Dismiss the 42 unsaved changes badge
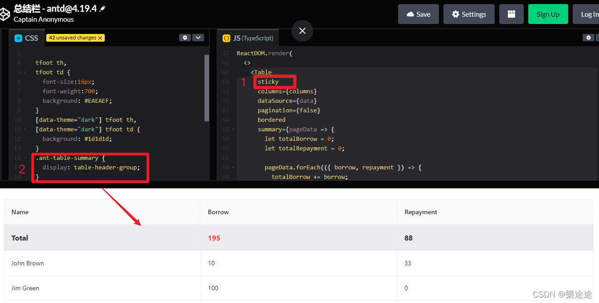Screen dimensions: 599x303 tap(100, 38)
